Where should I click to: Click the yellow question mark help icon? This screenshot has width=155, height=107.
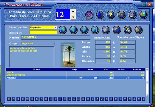(x=111, y=15)
